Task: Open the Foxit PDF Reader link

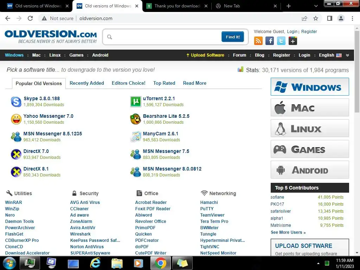Action: 153,209
